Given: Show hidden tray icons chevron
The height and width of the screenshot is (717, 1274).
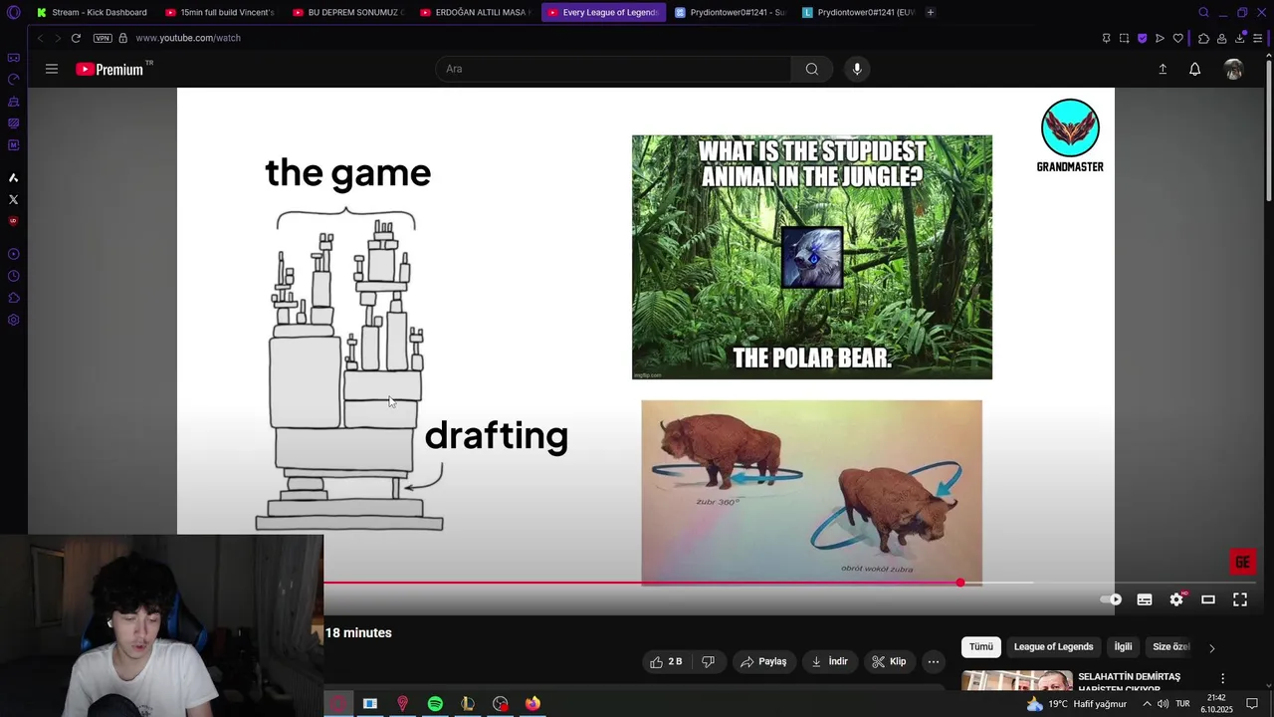Looking at the screenshot, I should point(1147,704).
